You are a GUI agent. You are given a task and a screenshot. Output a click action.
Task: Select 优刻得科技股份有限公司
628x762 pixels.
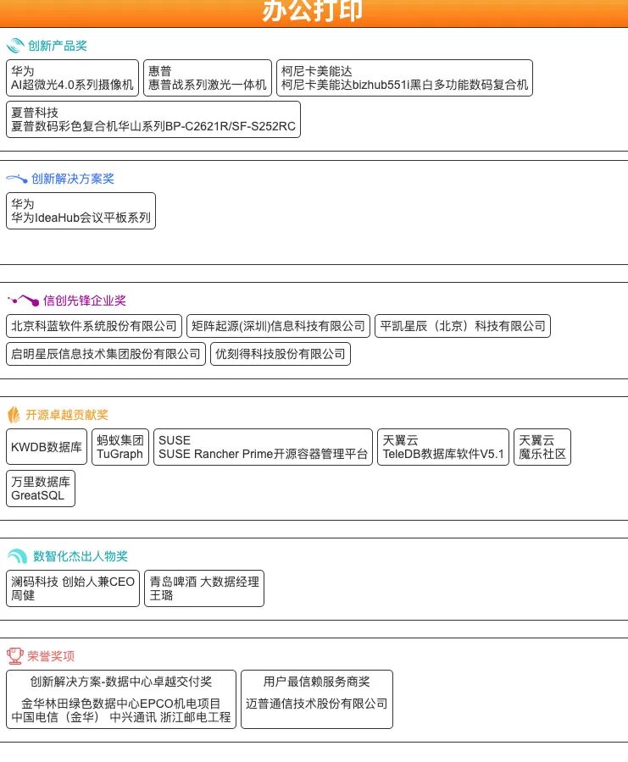pos(281,354)
